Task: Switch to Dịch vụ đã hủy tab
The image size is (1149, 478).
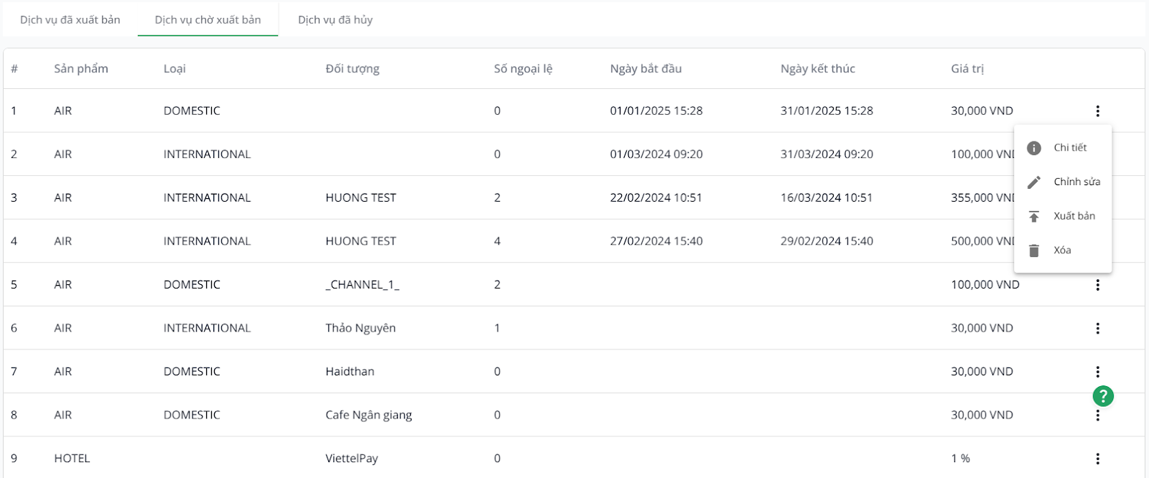Action: tap(335, 20)
